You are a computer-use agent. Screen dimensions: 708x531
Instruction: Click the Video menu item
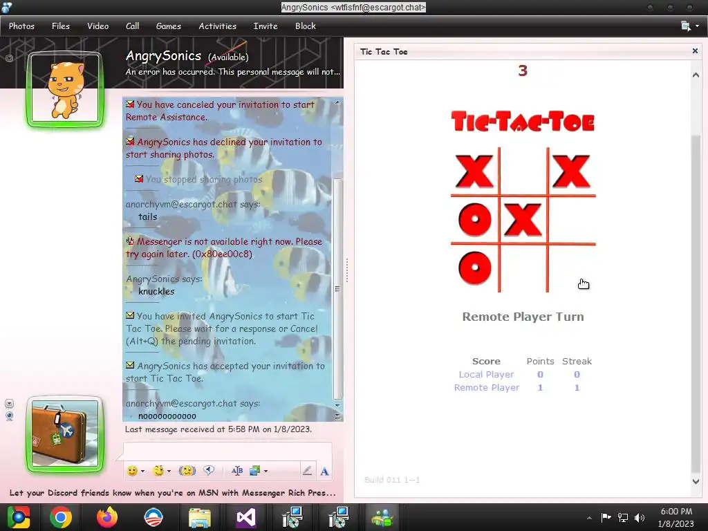[98, 26]
